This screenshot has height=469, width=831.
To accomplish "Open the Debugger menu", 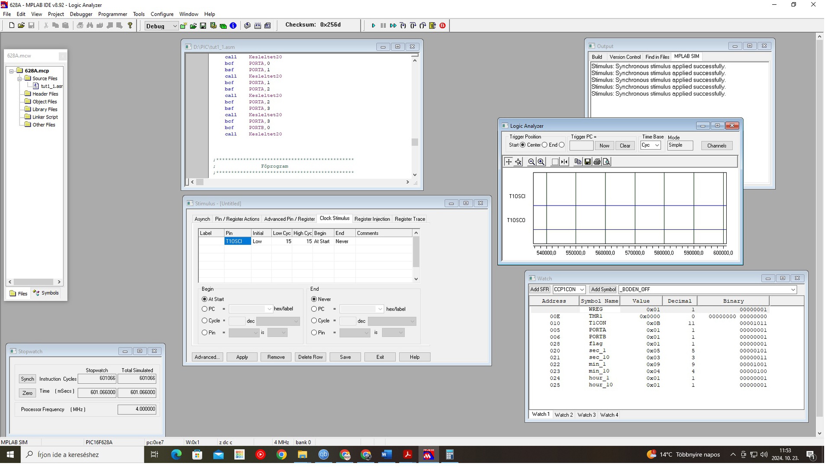I will pyautogui.click(x=82, y=14).
